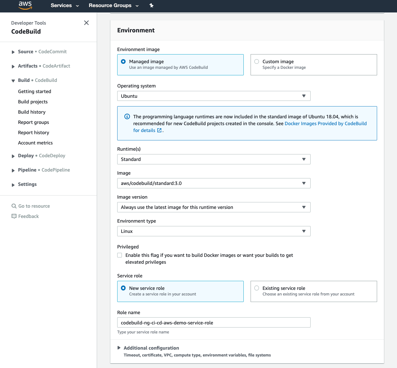397x368 pixels.
Task: Click the Artifacts label in sidebar
Action: point(28,66)
